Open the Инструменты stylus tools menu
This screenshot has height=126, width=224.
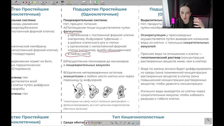tap(16, 3)
